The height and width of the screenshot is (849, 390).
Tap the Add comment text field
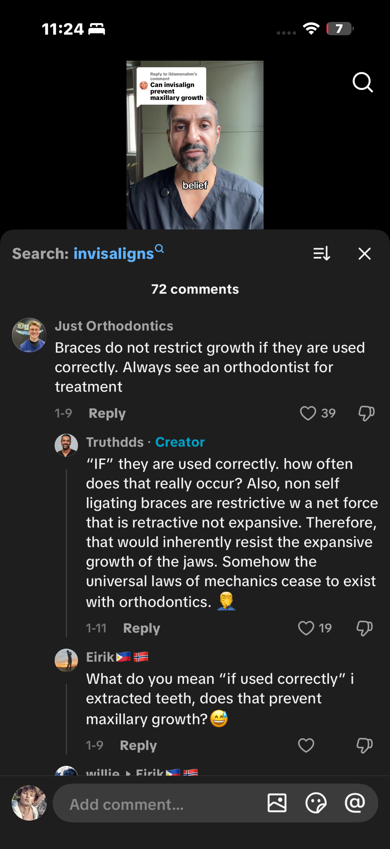158,804
